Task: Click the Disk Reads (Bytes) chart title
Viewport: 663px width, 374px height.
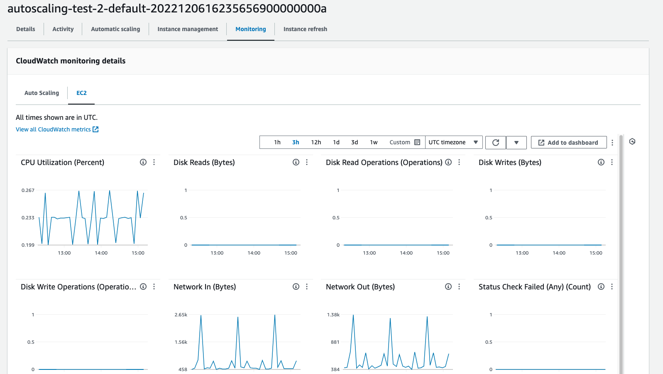Action: 204,163
